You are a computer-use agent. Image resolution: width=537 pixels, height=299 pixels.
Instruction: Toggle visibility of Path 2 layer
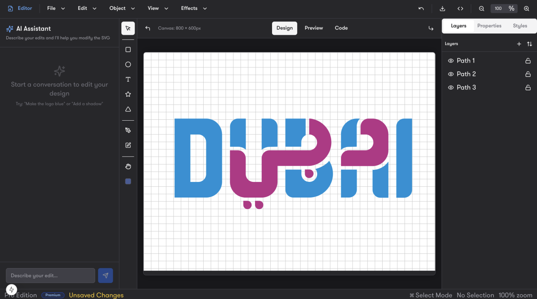[451, 74]
